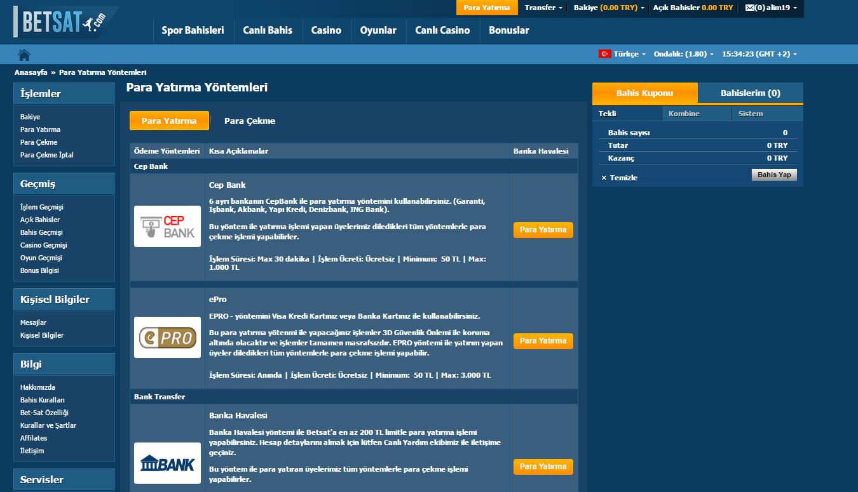
Task: Open Spor Bahisleri menu
Action: [193, 30]
